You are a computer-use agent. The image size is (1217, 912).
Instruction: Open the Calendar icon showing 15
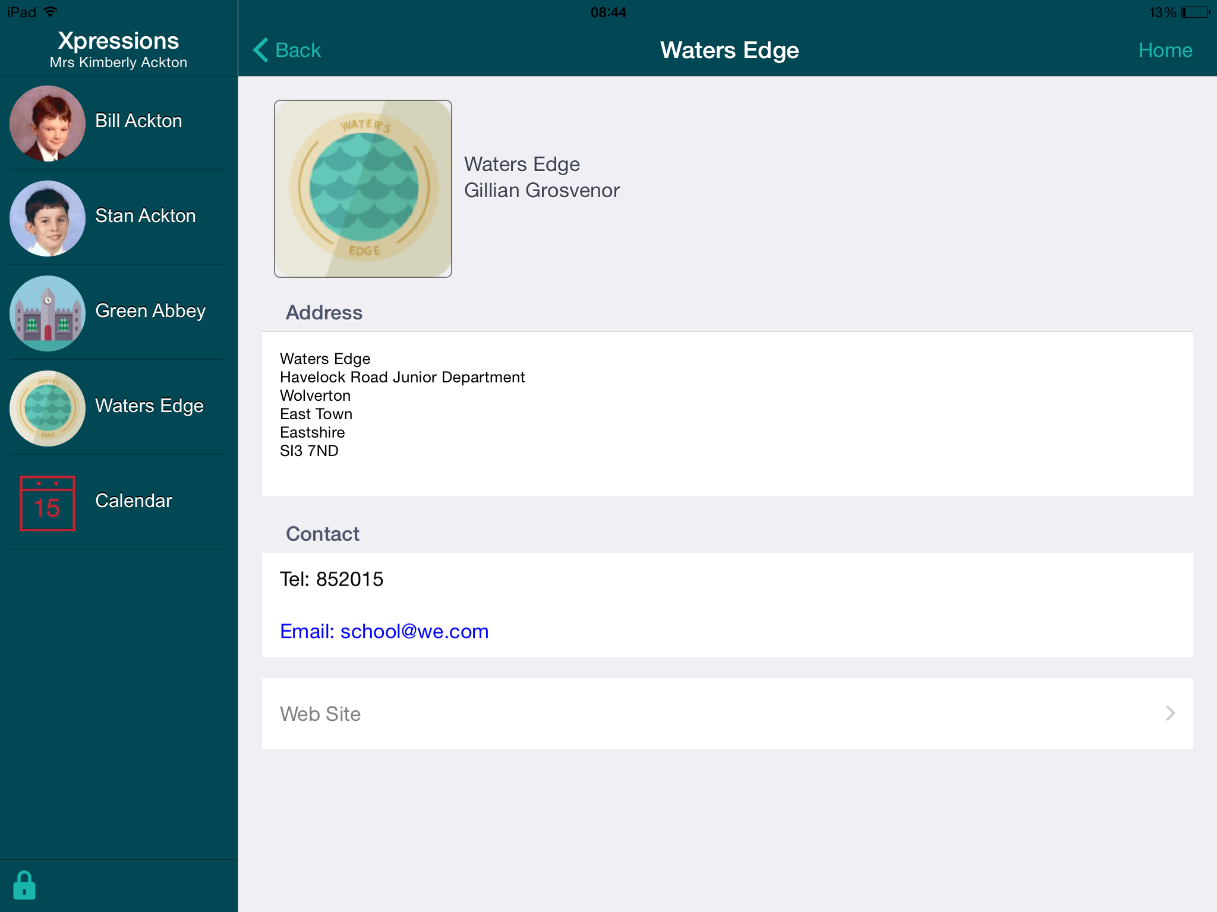(x=48, y=503)
